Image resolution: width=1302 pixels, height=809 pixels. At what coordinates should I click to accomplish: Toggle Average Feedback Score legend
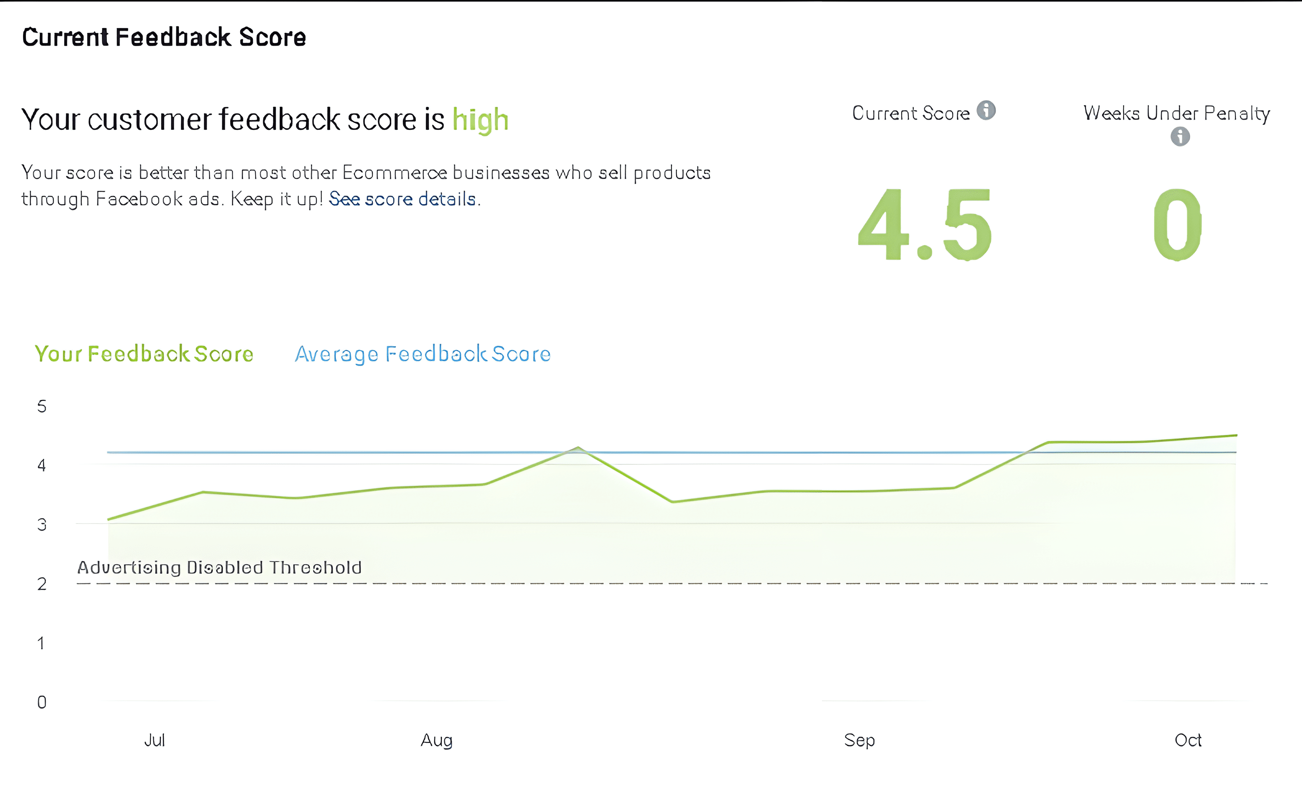click(422, 354)
